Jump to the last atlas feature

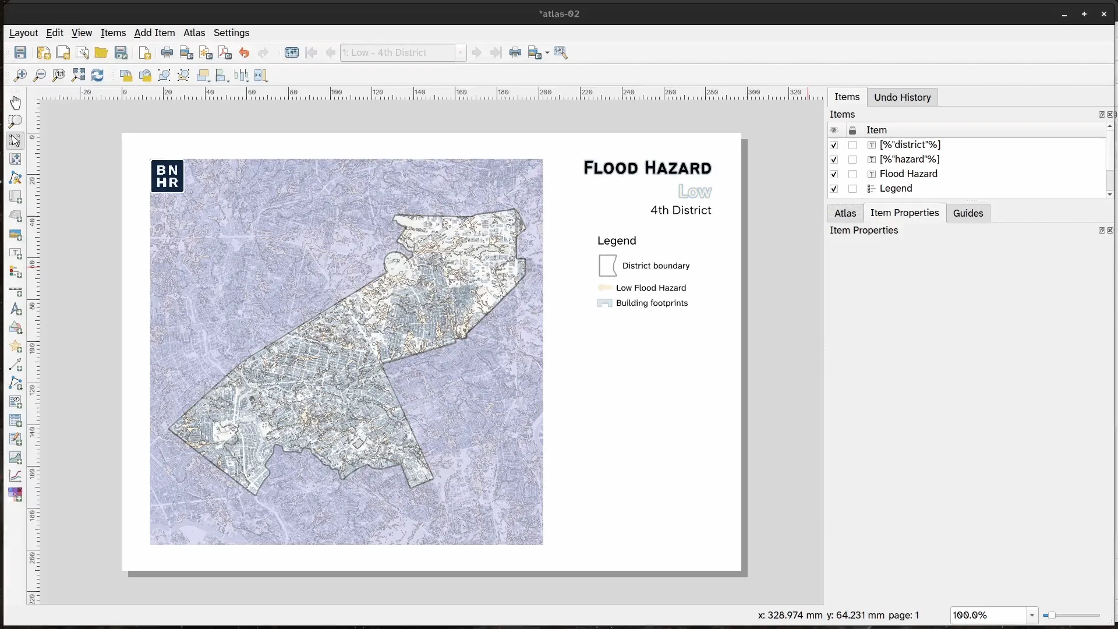[x=496, y=52]
